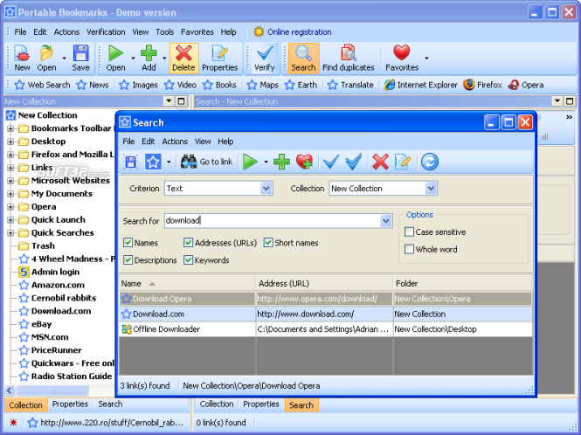Image resolution: width=581 pixels, height=435 pixels.
Task: Open the Tools menu in main window
Action: click(165, 31)
